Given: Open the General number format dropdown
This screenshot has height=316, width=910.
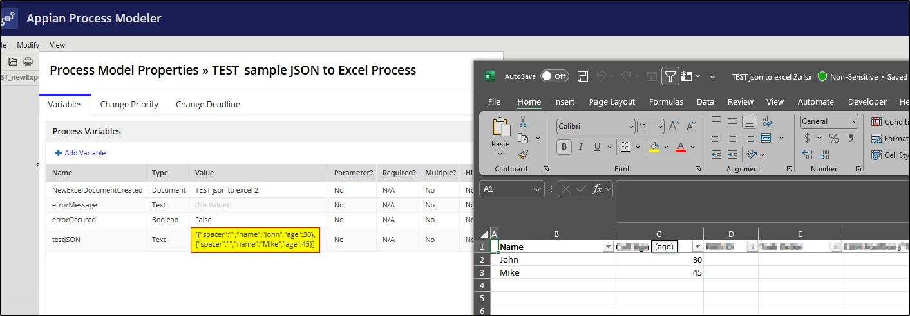Looking at the screenshot, I should click(854, 121).
